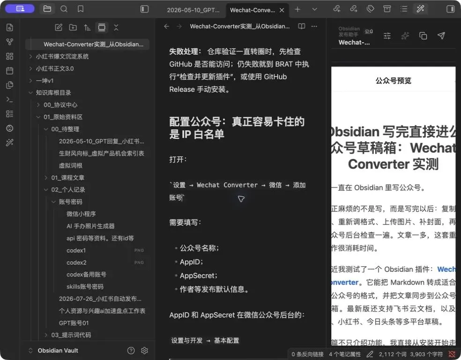Open search with the magnifier icon

(x=64, y=9)
